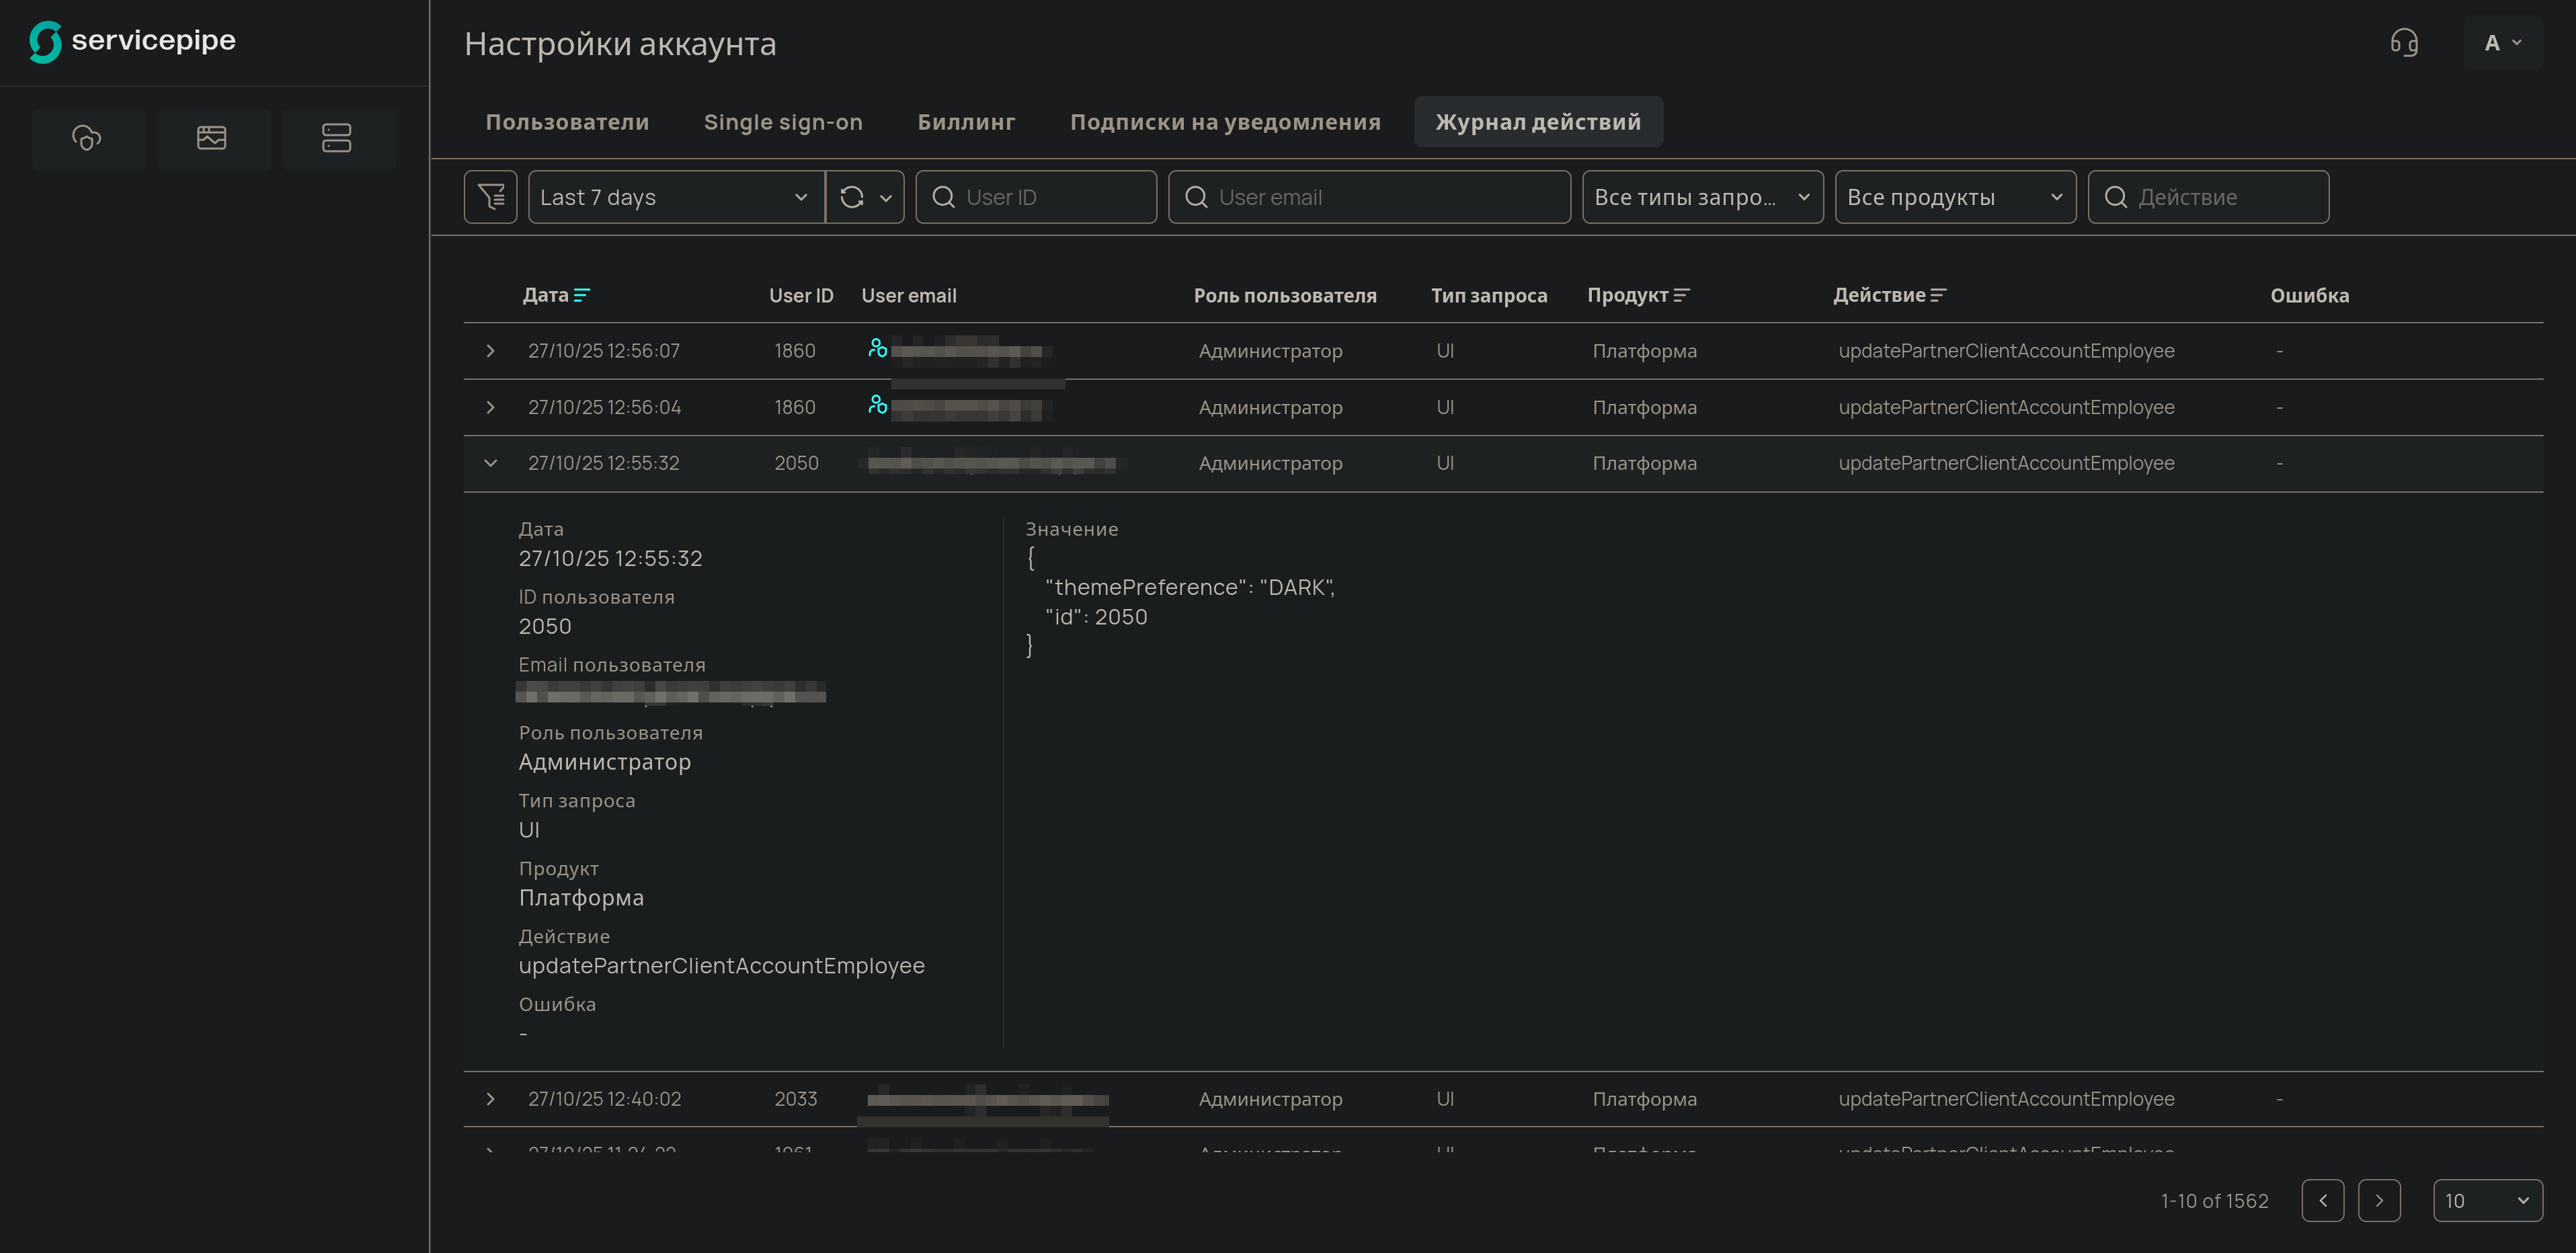Collapse the expanded 12:55:32 log entry

[x=490, y=462]
